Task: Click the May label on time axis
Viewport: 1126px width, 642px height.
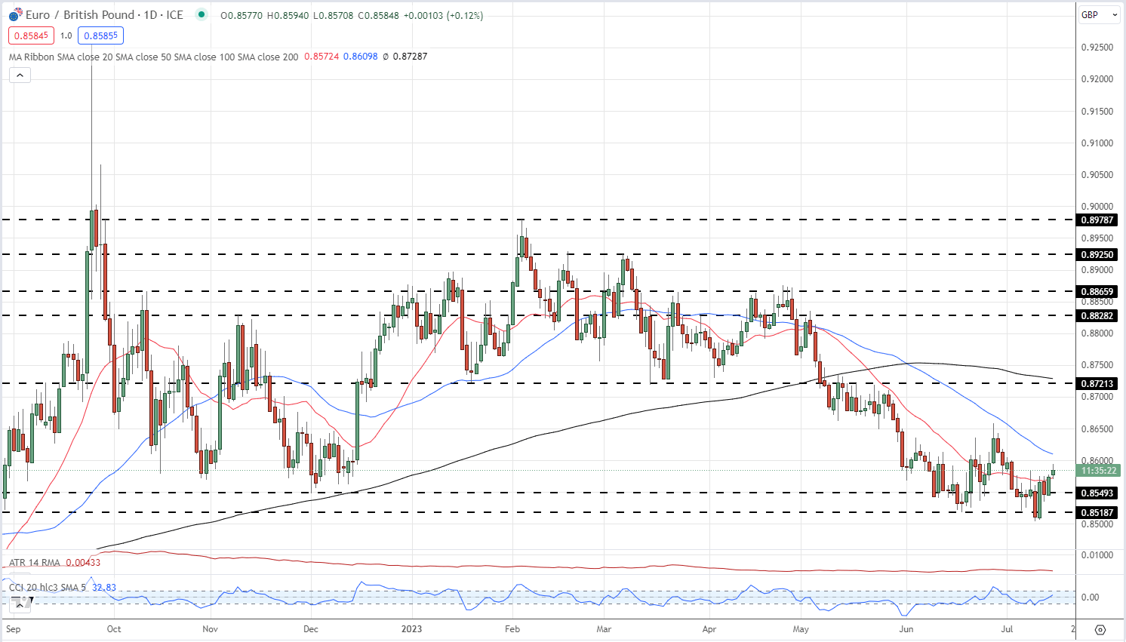Action: [801, 629]
